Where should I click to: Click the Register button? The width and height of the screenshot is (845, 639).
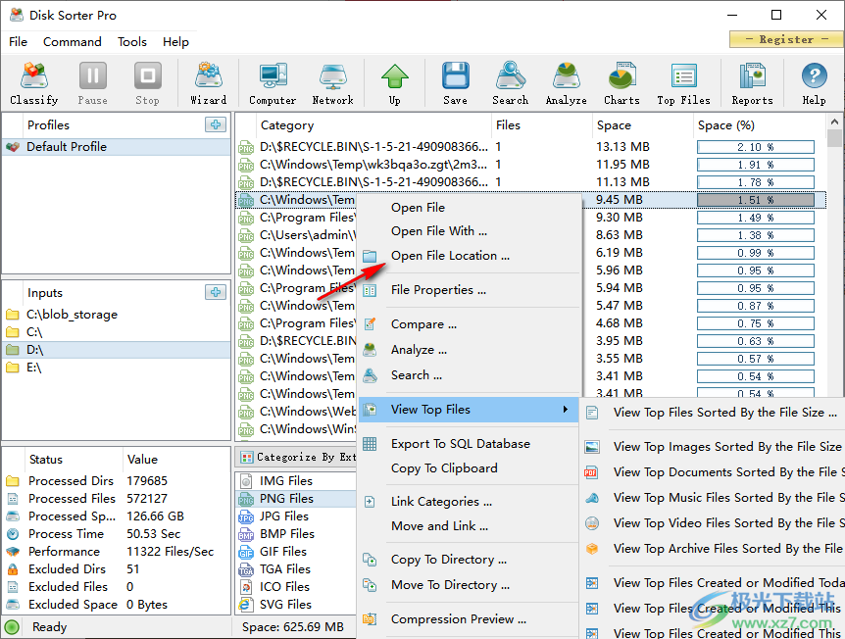pyautogui.click(x=786, y=39)
